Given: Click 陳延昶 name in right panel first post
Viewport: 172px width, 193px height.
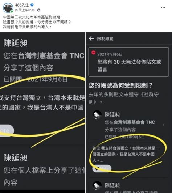Looking at the screenshot, I should coord(112,114).
